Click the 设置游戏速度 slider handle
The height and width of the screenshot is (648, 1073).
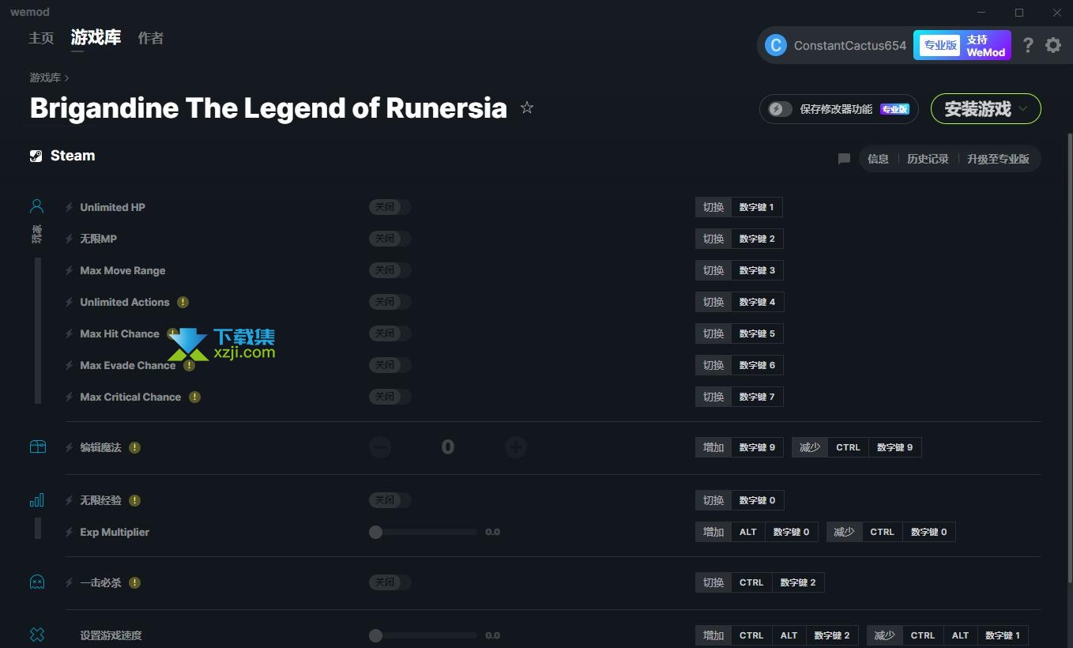click(x=376, y=635)
